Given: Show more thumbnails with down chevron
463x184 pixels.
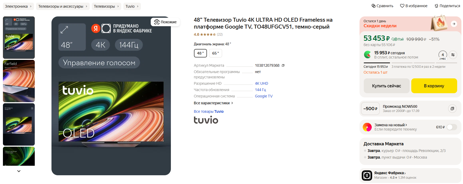Looking at the screenshot, I should [x=19, y=171].
